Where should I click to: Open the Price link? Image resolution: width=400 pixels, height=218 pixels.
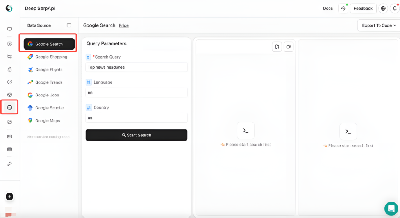[x=123, y=25]
